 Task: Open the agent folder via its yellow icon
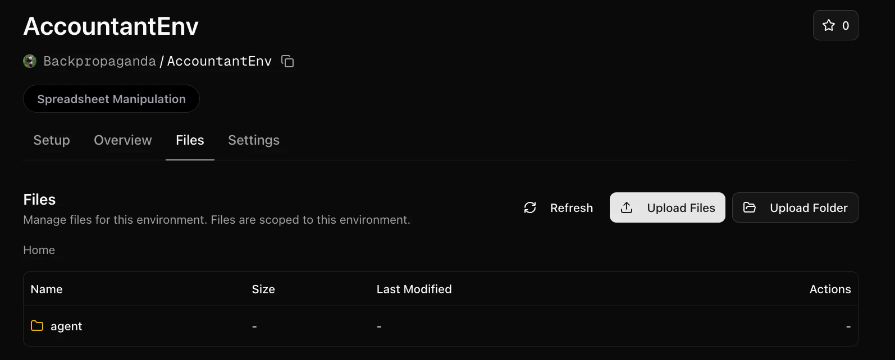point(36,326)
